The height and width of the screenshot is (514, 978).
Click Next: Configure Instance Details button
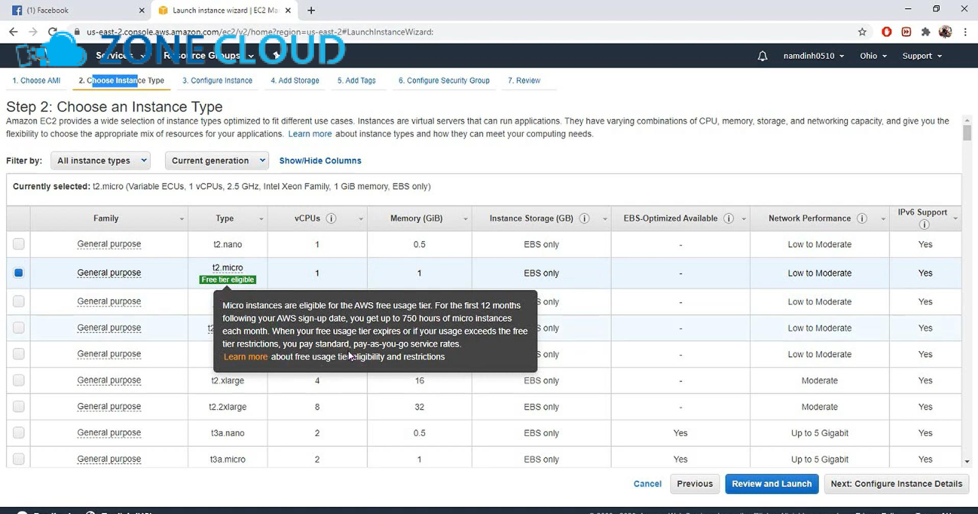tap(896, 483)
